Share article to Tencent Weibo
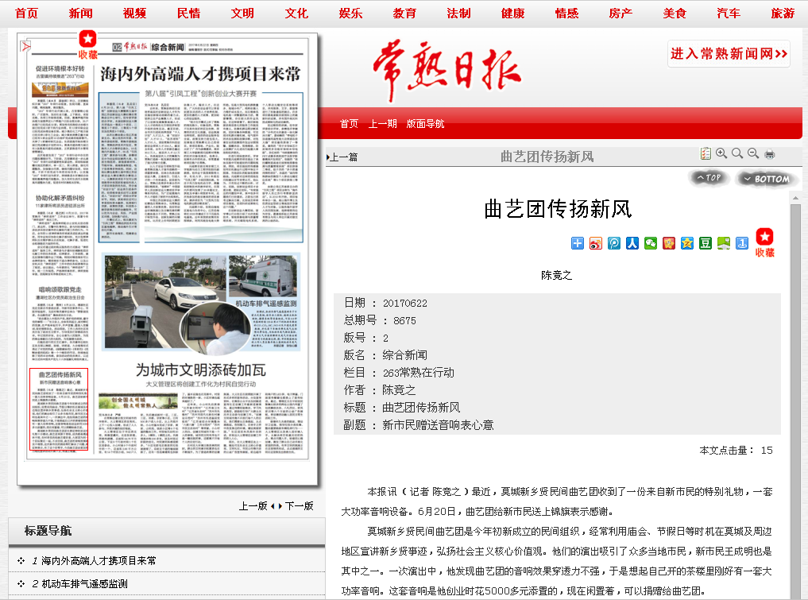This screenshot has height=600, width=808. click(614, 243)
